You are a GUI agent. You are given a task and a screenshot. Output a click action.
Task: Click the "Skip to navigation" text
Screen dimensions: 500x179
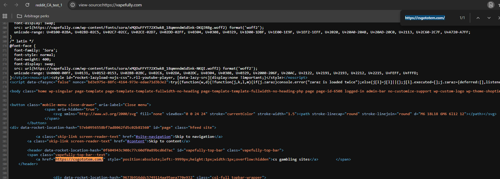point(194,137)
